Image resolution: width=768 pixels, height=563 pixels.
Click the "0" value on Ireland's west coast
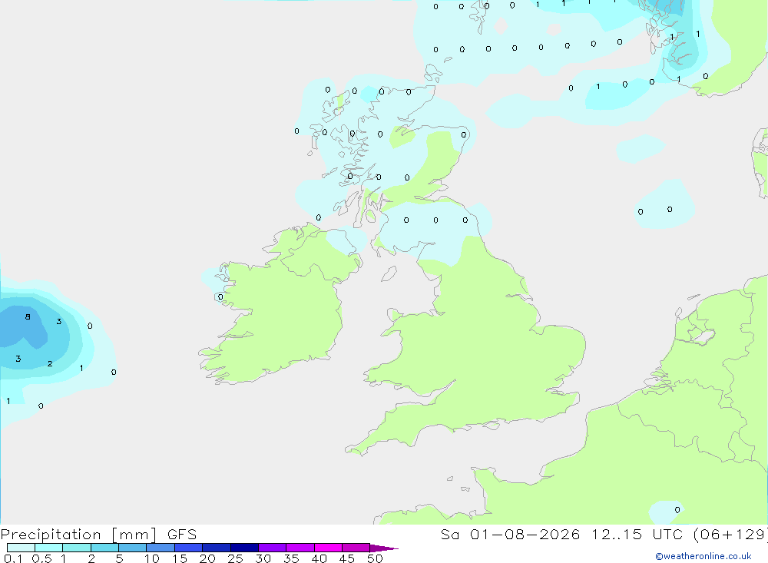click(220, 297)
